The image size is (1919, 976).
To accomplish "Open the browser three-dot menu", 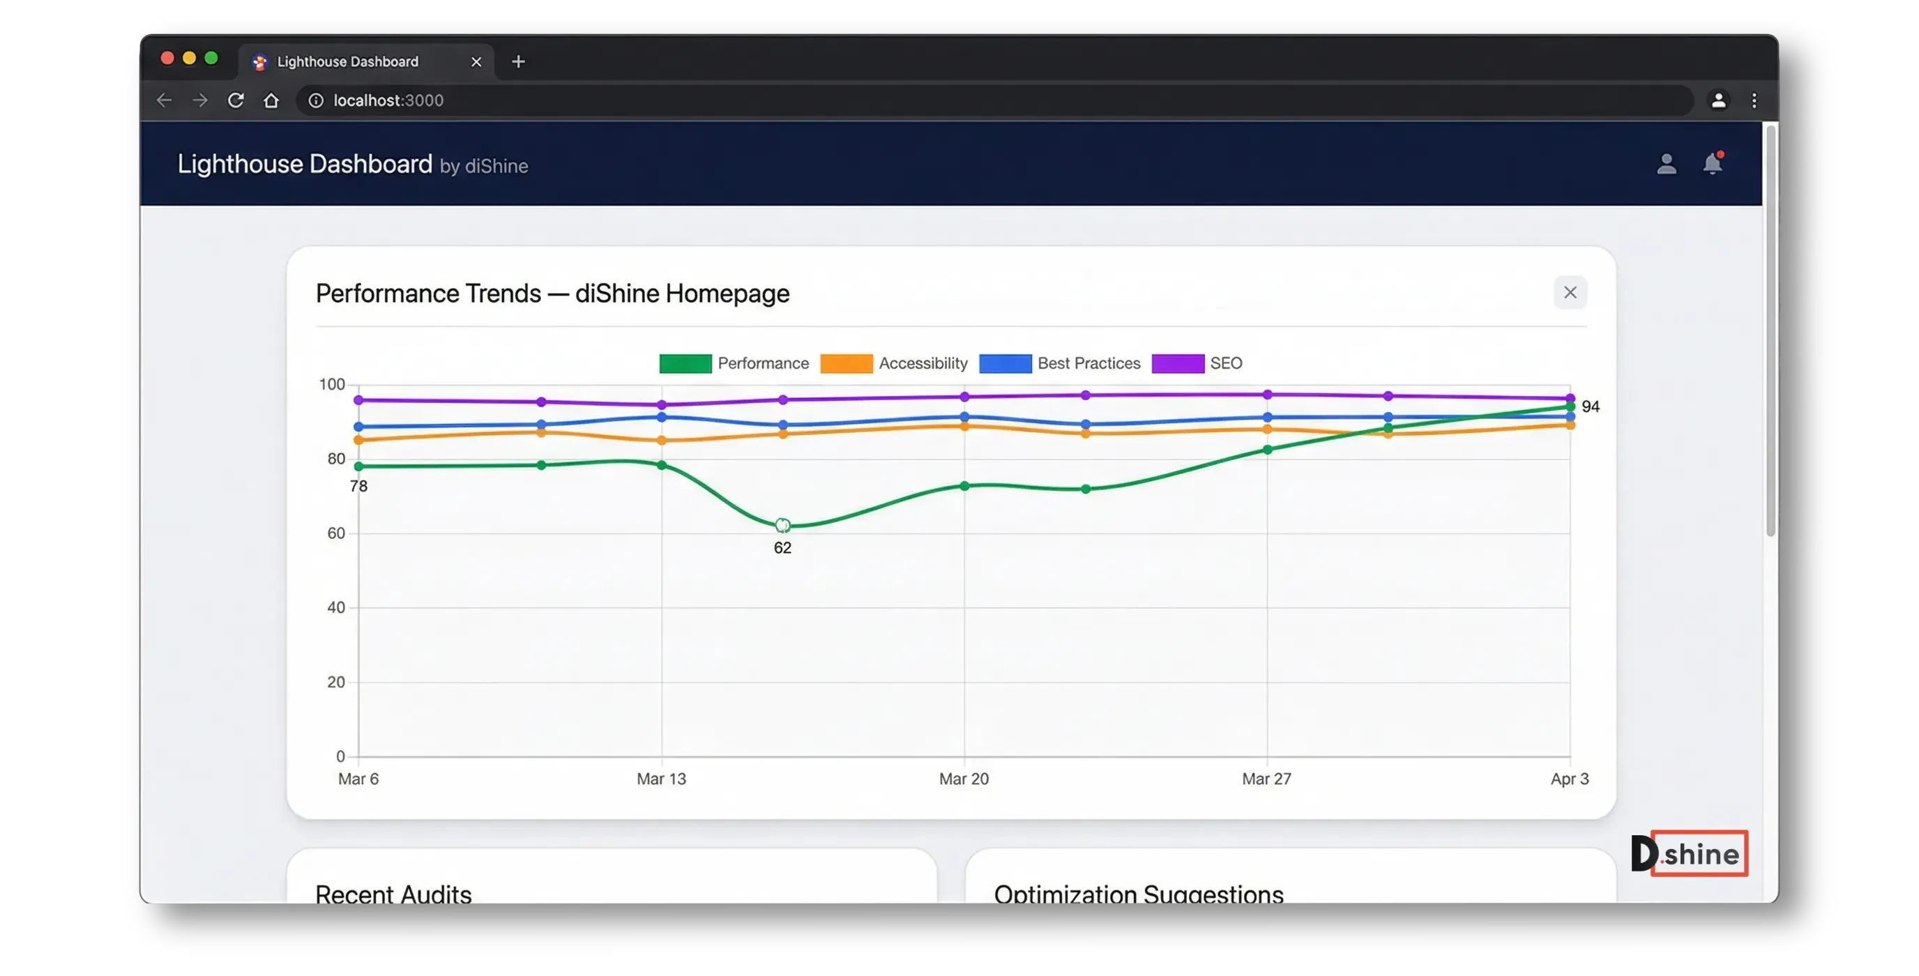I will click(1754, 100).
